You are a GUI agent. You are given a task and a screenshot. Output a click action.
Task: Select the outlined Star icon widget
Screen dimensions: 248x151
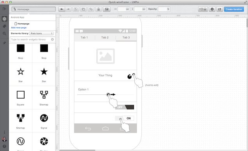tap(21, 75)
